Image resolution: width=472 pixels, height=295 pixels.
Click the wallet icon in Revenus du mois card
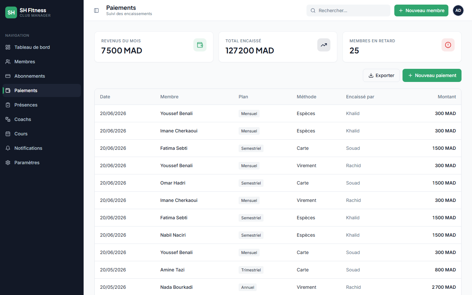pos(200,45)
